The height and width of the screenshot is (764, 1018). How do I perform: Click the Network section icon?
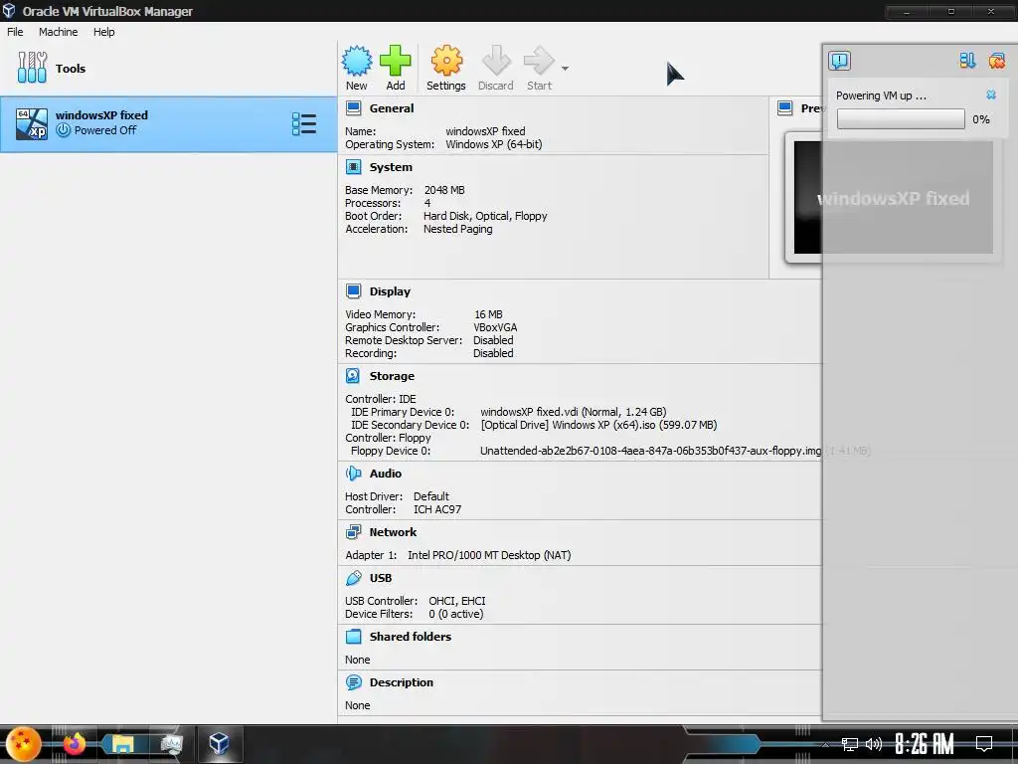353,532
